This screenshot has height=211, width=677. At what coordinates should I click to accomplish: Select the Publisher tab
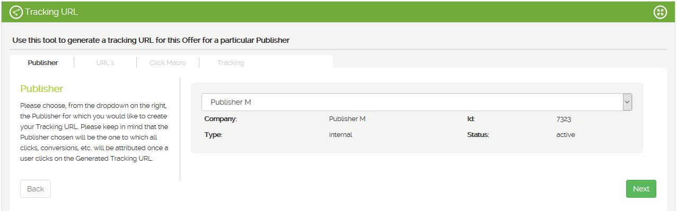43,62
